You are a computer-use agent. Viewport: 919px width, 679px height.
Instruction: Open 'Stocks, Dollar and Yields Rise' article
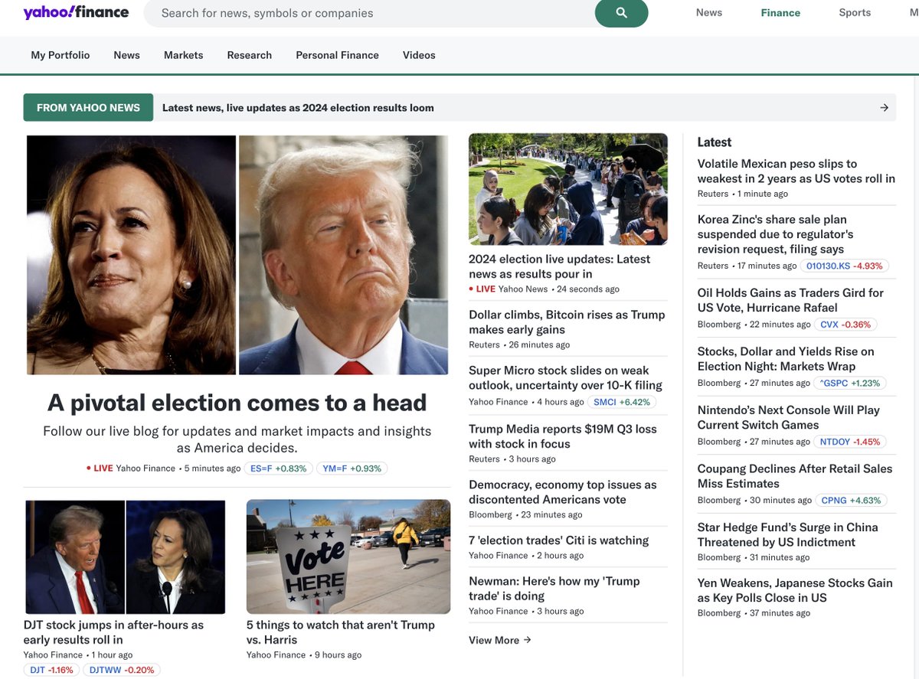click(x=786, y=359)
